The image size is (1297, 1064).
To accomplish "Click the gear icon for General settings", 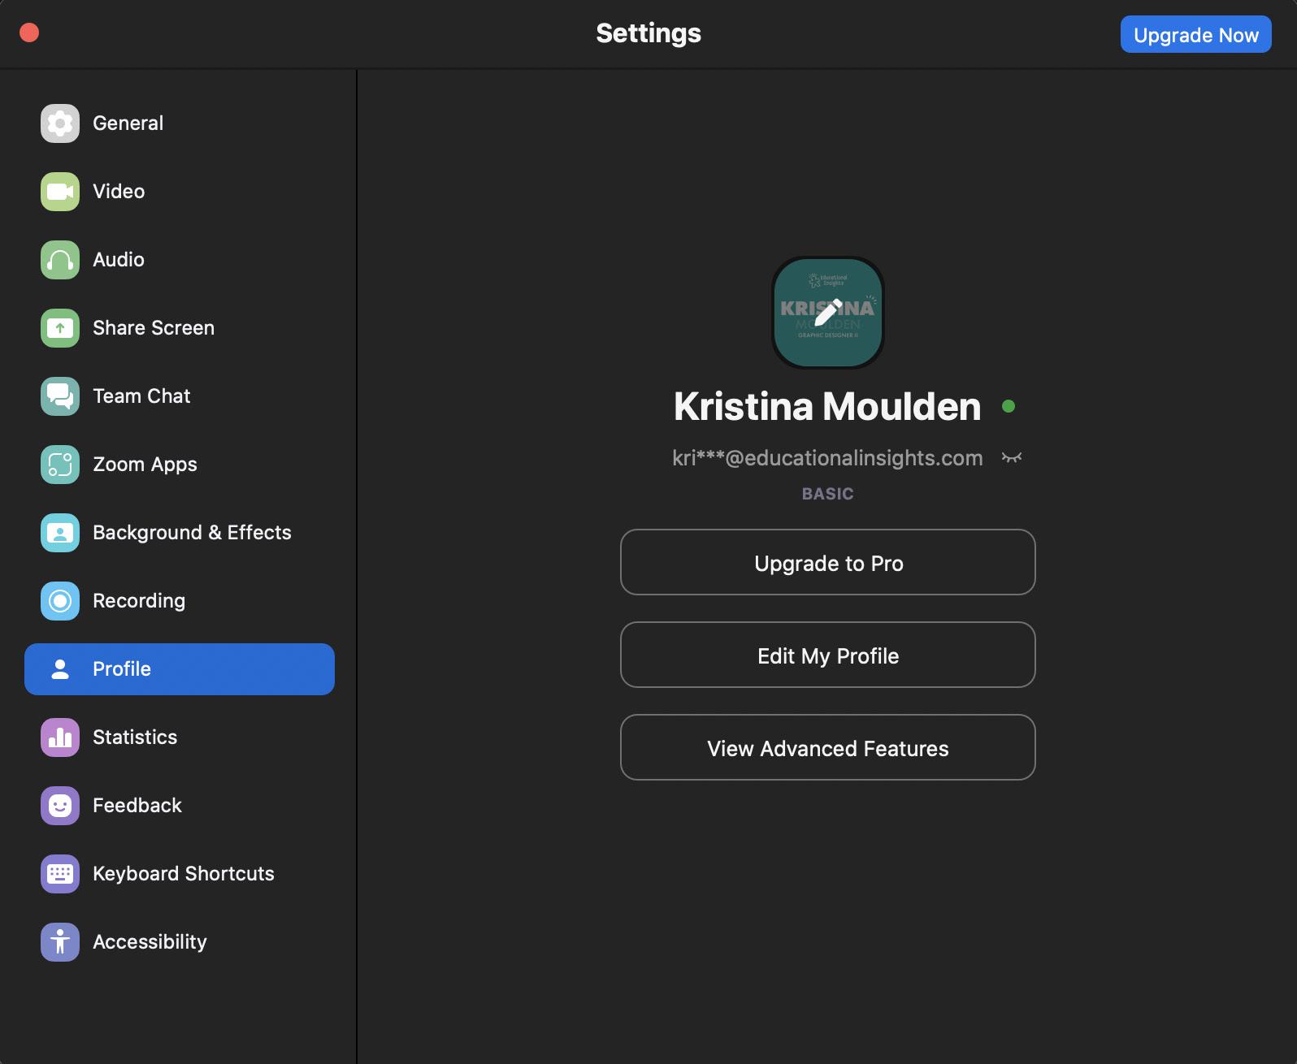I will [60, 123].
